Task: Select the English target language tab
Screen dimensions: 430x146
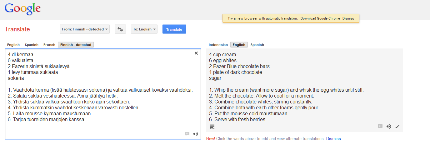Action: coord(239,45)
